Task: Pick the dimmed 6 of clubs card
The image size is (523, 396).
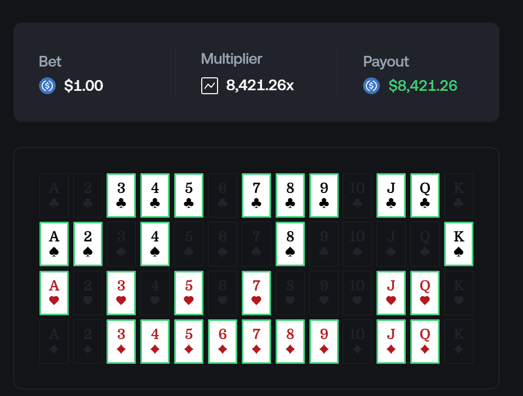Action: pyautogui.click(x=223, y=195)
